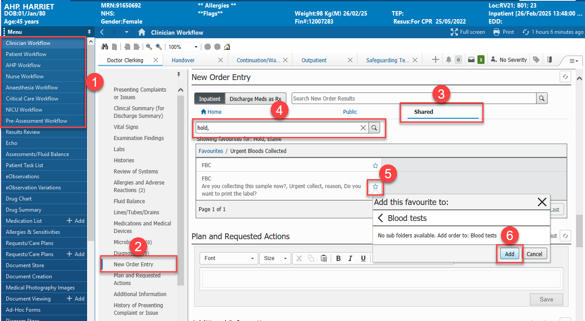Click the notifications bell icon
The image size is (585, 321).
[x=449, y=60]
